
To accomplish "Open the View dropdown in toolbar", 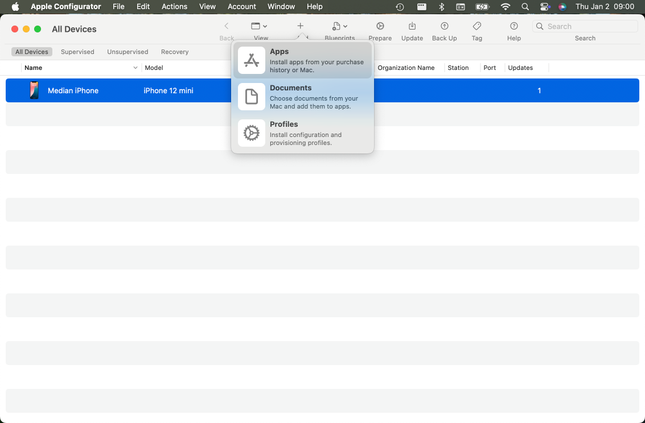I will coord(260,26).
